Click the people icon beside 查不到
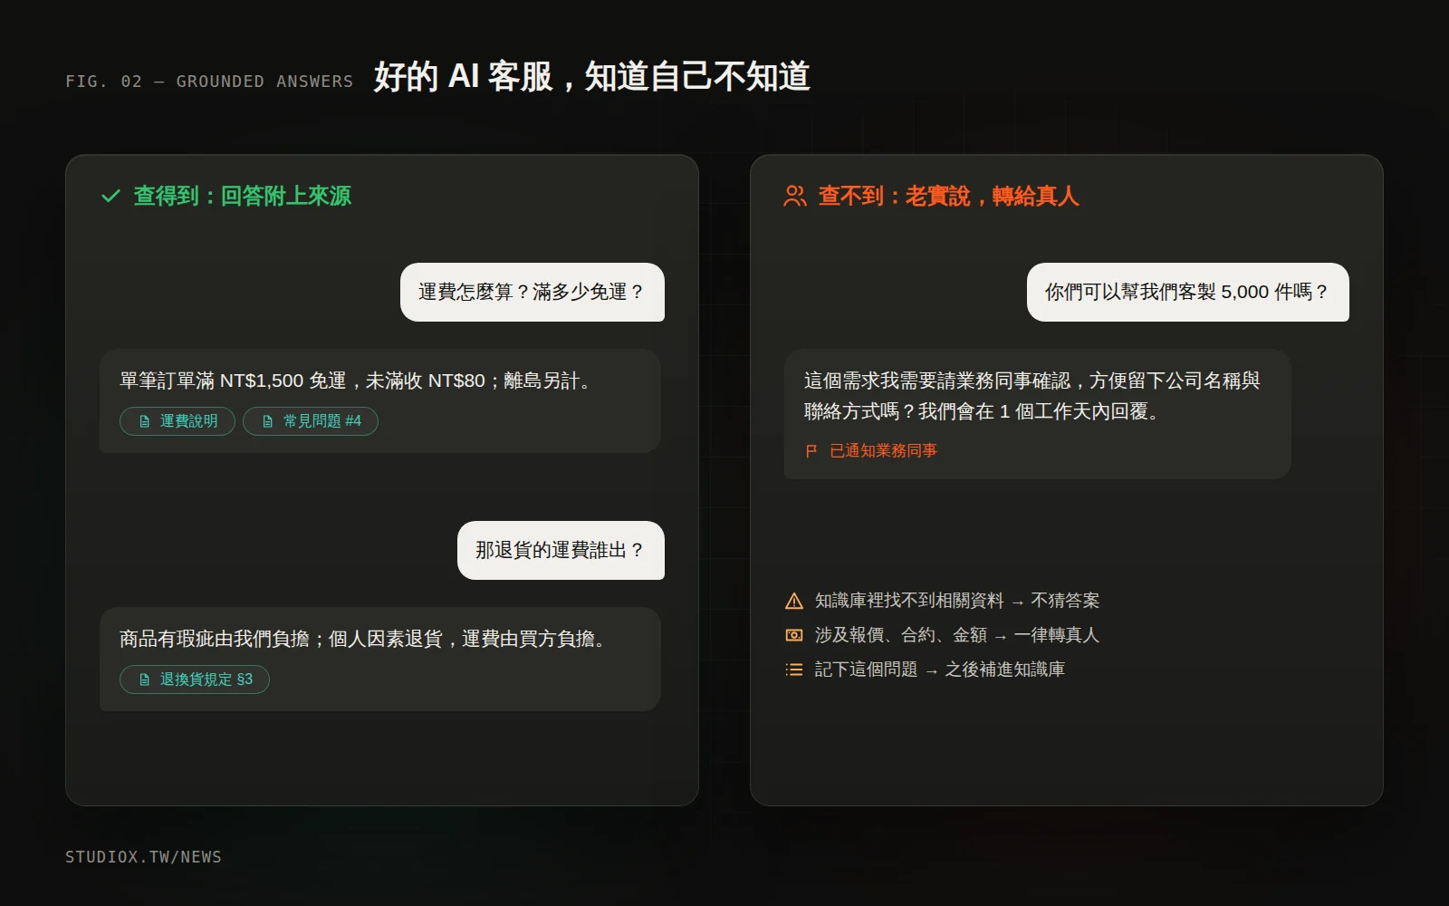The width and height of the screenshot is (1449, 906). pyautogui.click(x=795, y=196)
